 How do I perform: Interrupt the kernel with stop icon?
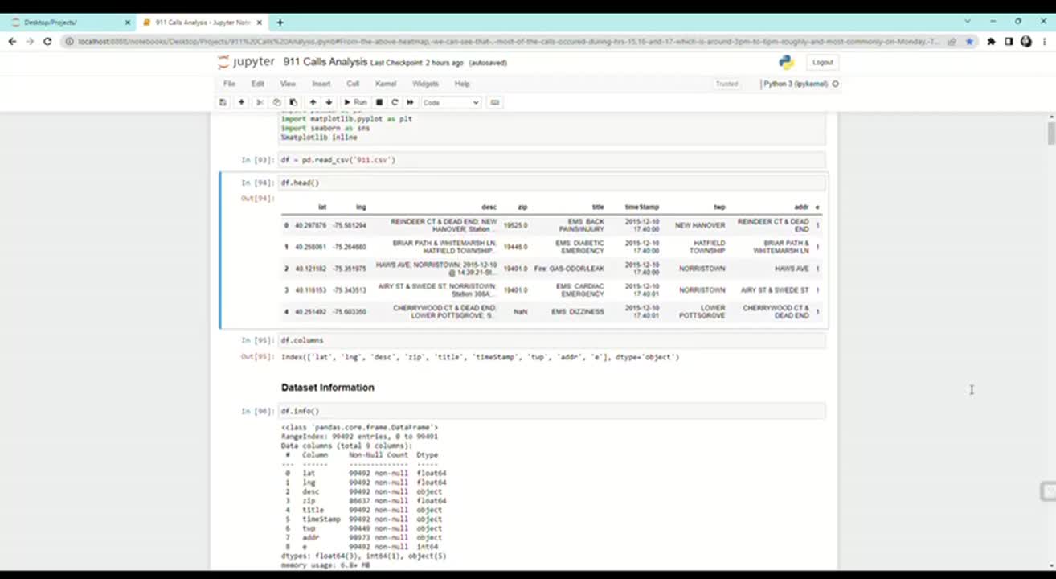(379, 102)
